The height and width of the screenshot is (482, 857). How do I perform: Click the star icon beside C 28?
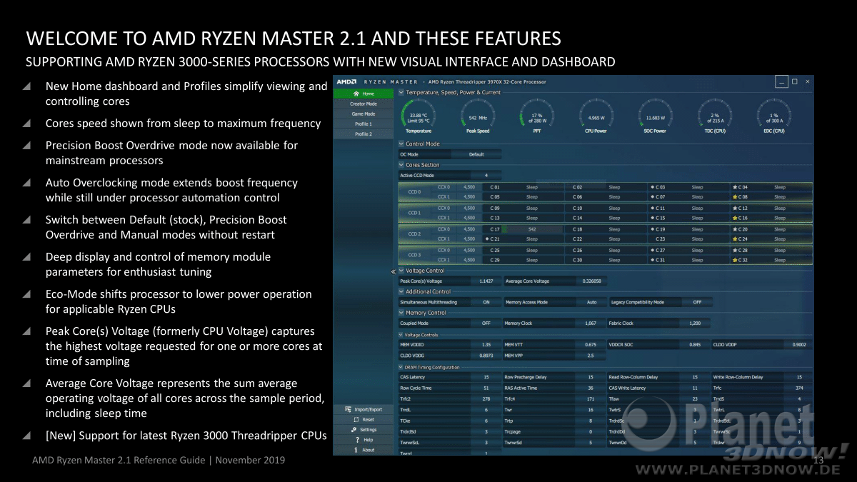734,251
